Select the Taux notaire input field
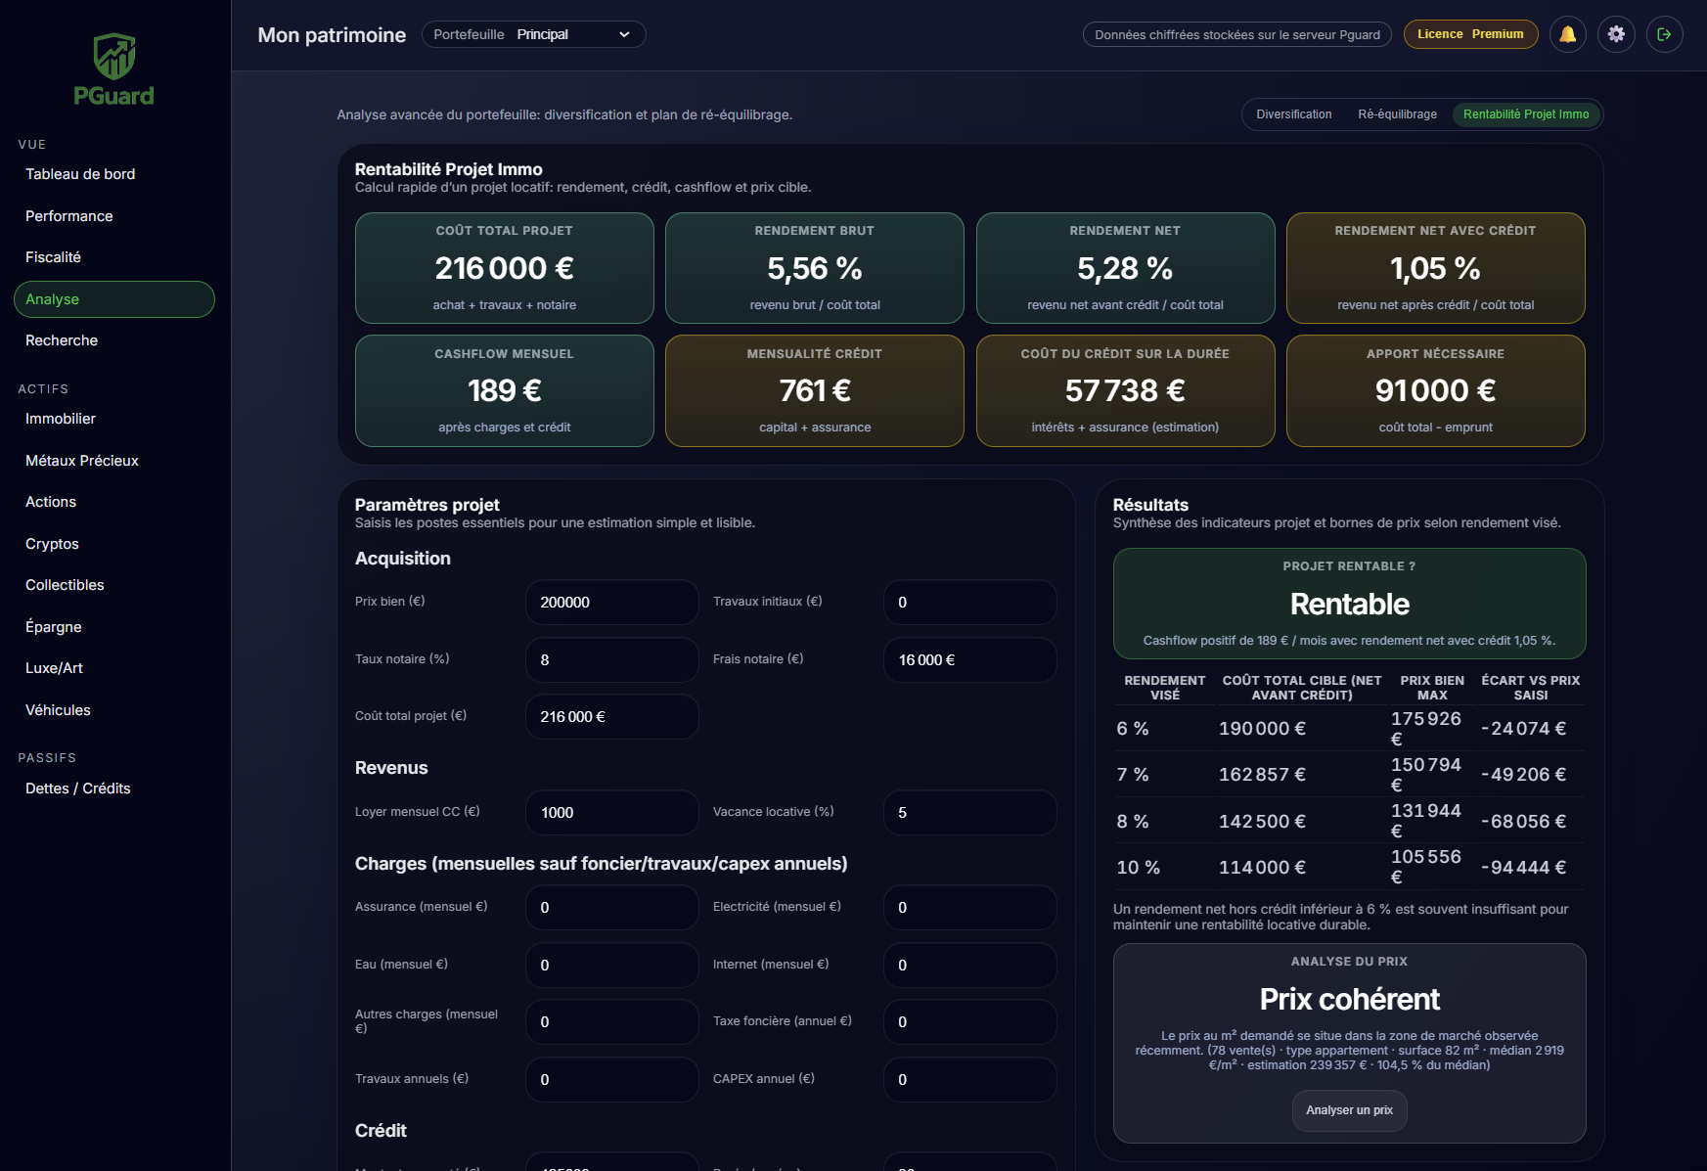 pos(611,660)
